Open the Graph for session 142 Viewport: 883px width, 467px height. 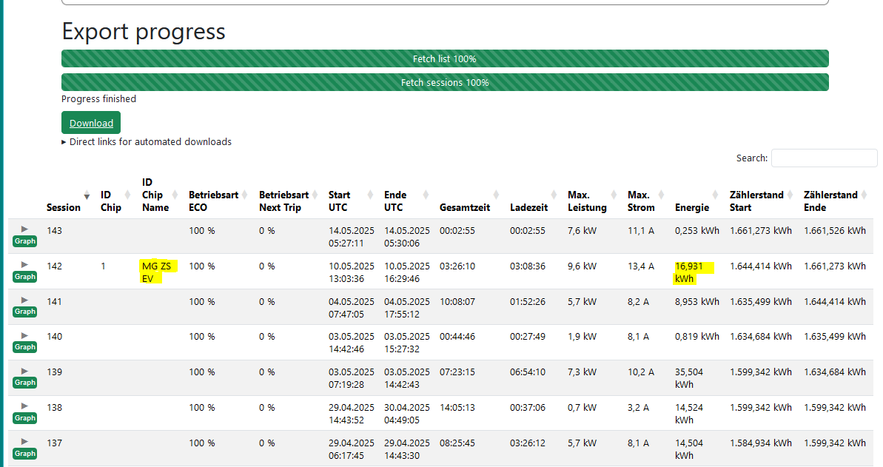(24, 277)
